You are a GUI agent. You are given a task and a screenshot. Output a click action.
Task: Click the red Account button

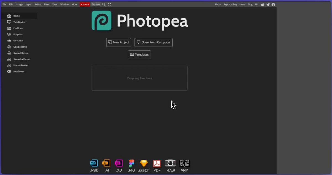tap(85, 4)
